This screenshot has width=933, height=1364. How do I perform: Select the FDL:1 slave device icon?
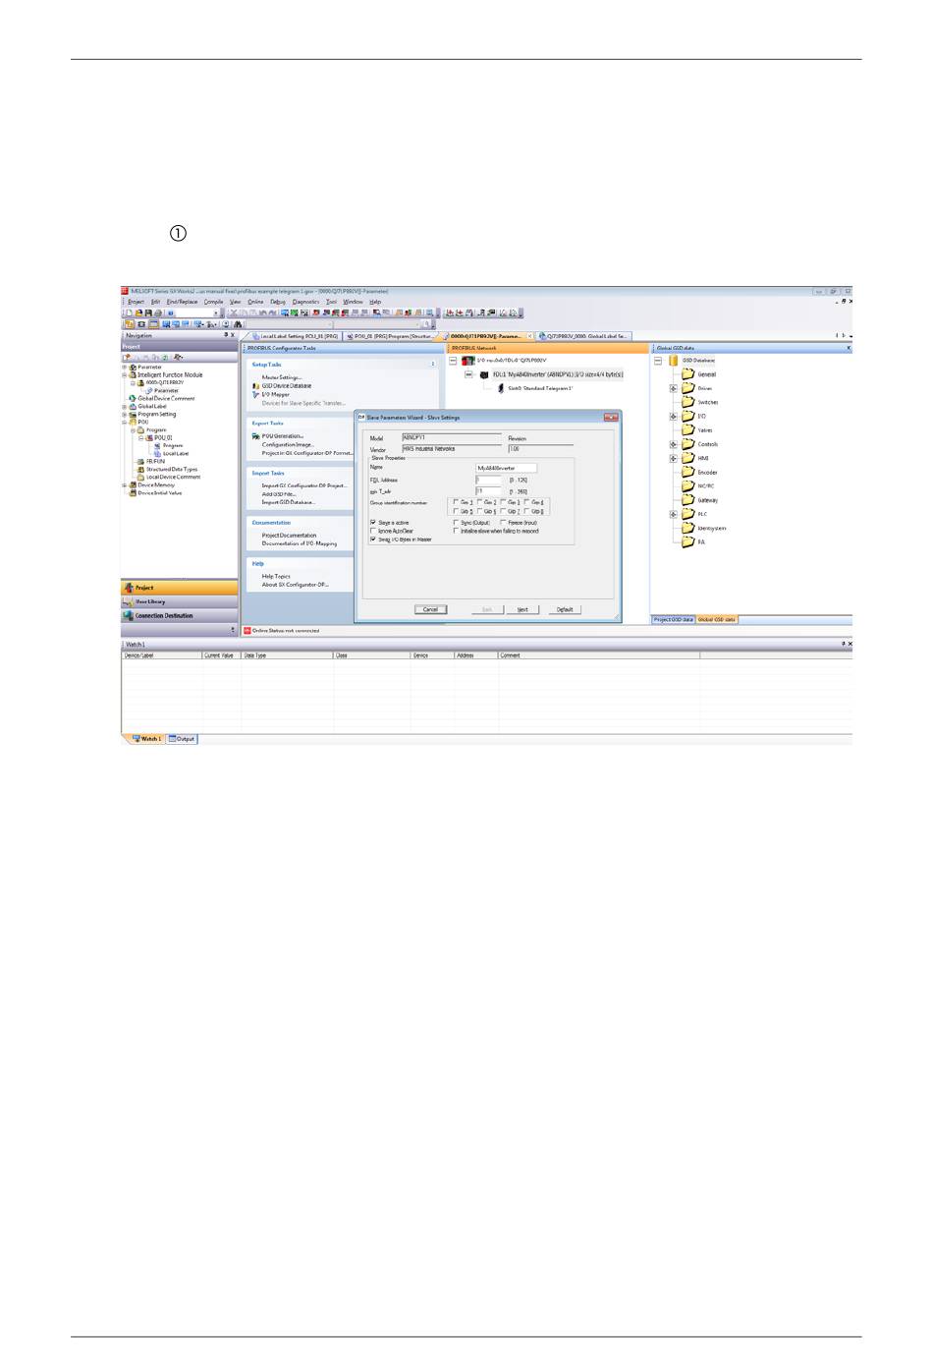484,374
